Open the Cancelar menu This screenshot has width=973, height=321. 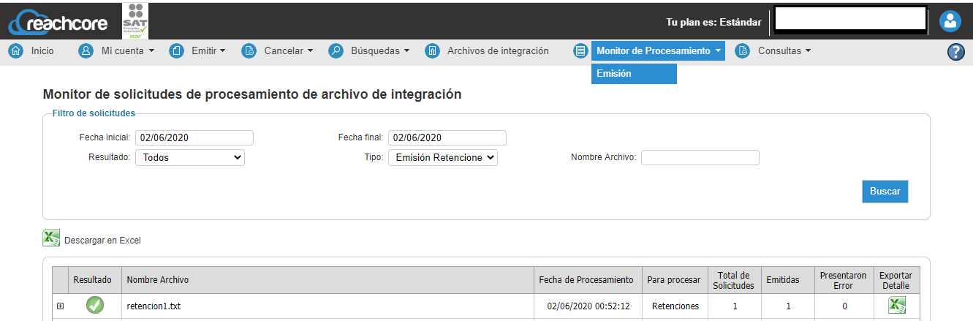pyautogui.click(x=289, y=51)
